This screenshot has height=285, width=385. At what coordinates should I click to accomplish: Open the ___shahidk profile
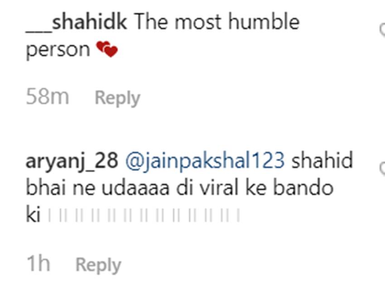pyautogui.click(x=77, y=23)
